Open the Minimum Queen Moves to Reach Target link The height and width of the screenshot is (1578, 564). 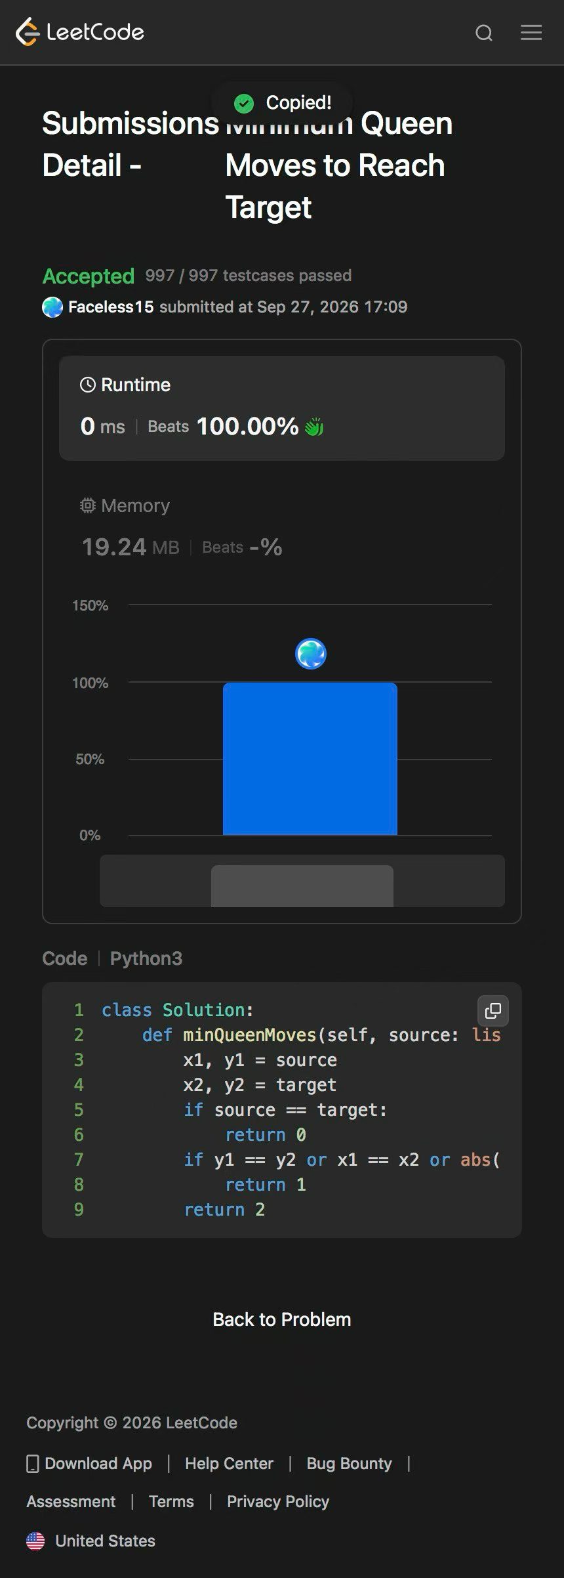click(339, 165)
